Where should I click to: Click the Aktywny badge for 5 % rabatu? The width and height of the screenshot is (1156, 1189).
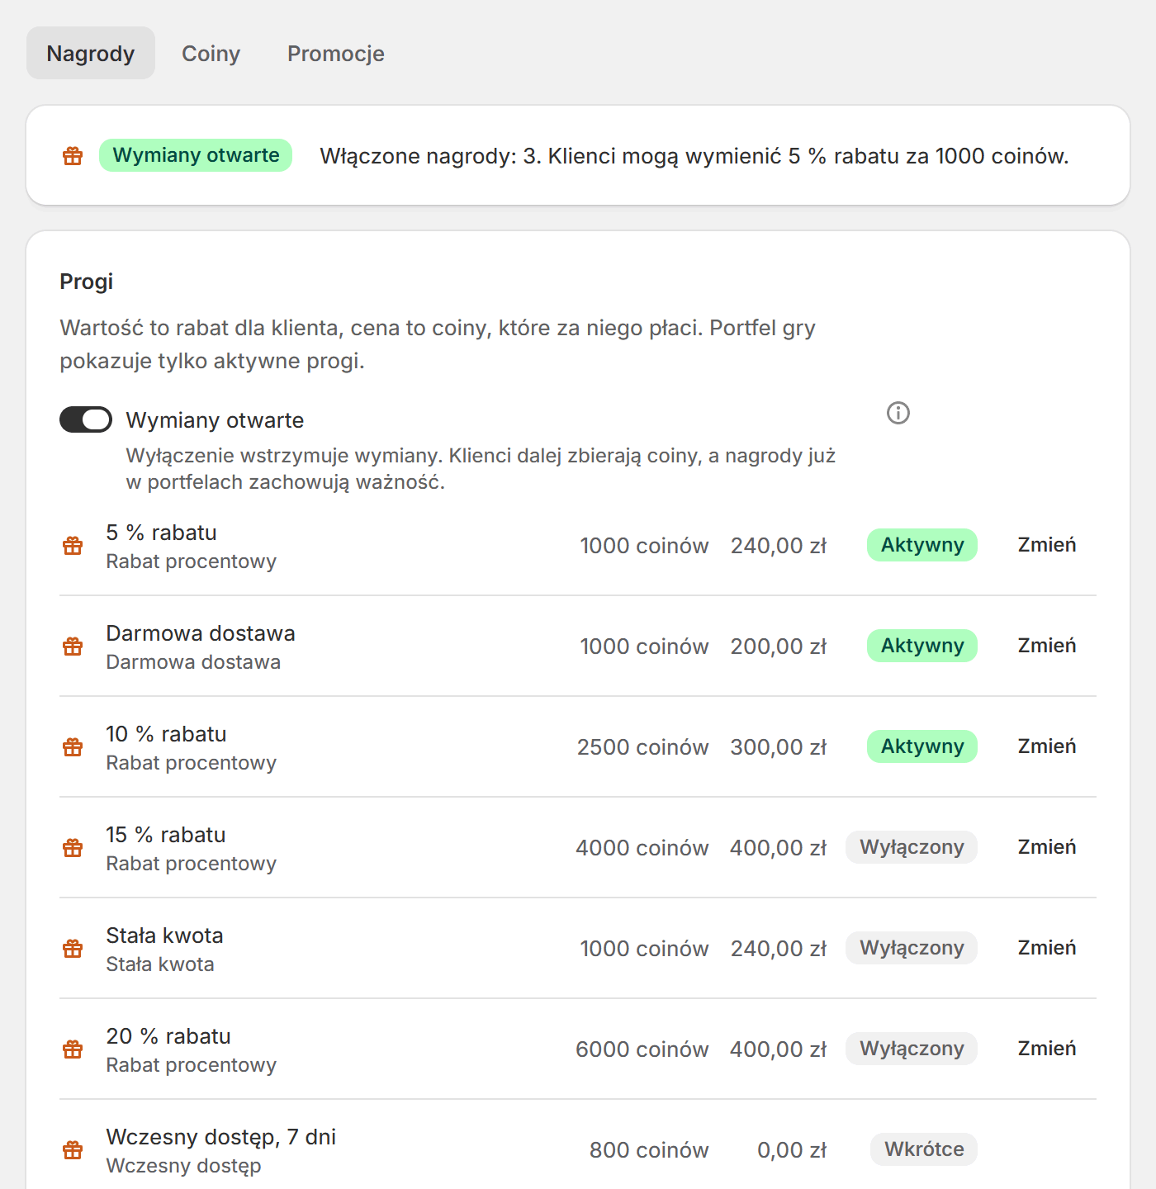click(x=922, y=545)
